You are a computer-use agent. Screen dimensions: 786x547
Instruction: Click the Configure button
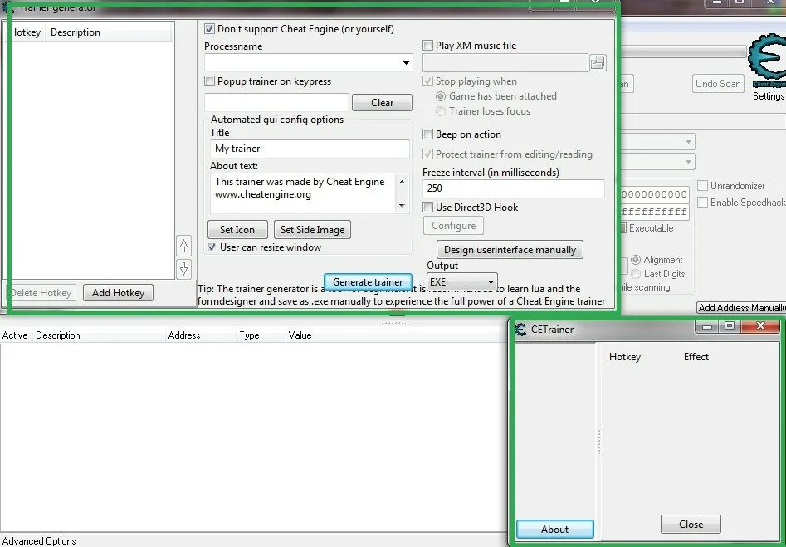click(453, 226)
